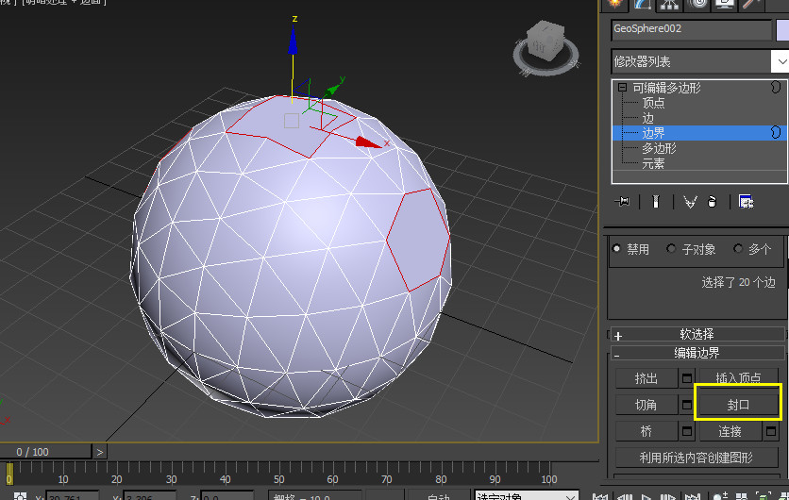Toggle Show End Result icon

(x=654, y=201)
